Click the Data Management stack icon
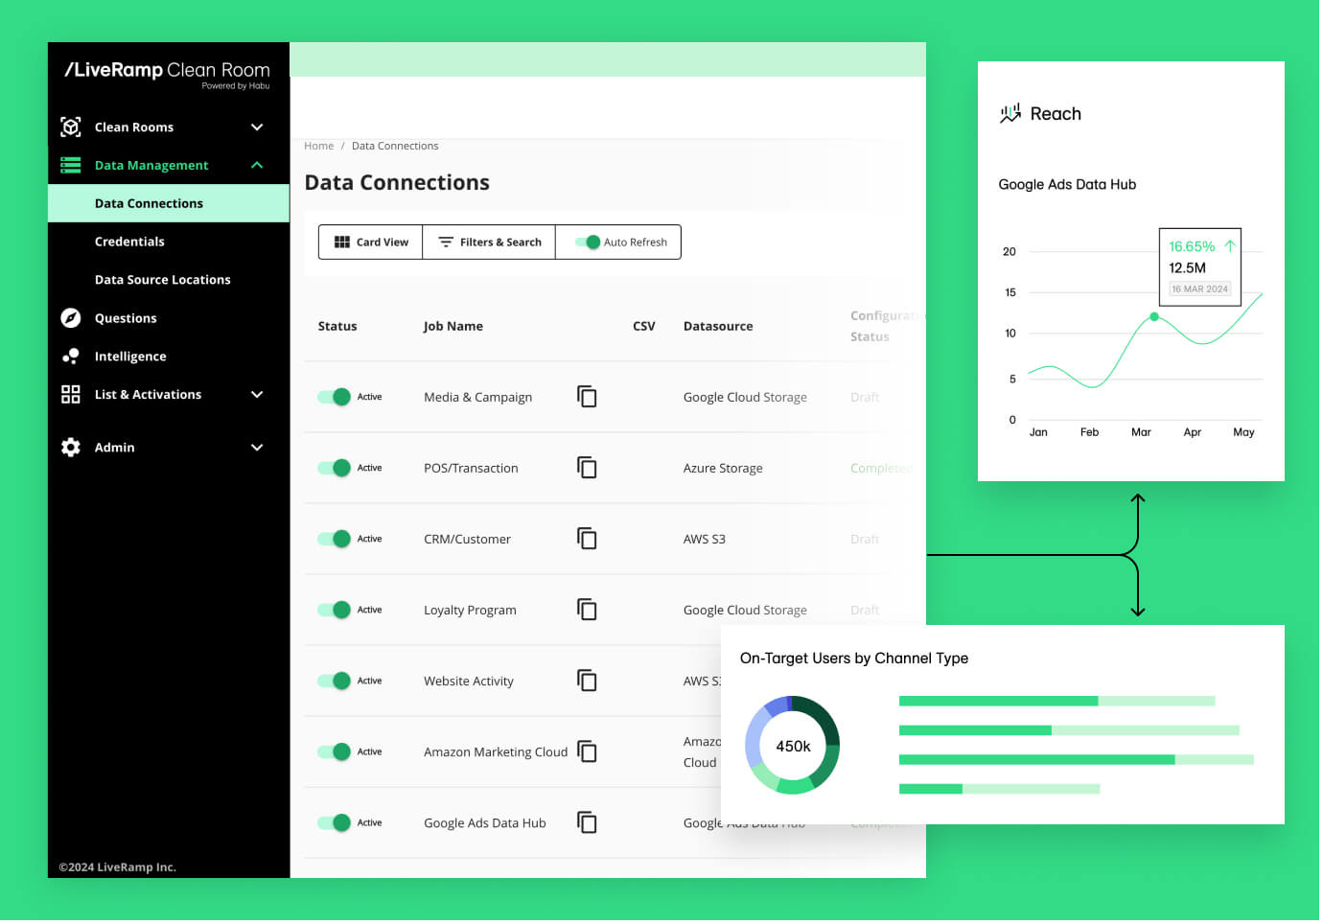This screenshot has width=1323, height=924. [x=71, y=166]
